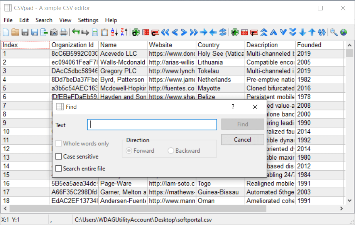Click the horizontal swap arrows icon
The image size is (355, 225).
223,32
